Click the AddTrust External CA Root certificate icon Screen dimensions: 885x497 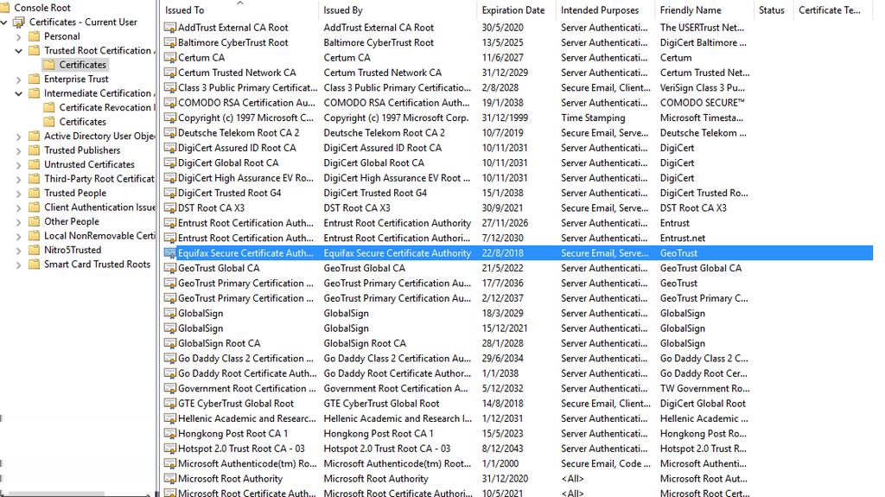pyautogui.click(x=170, y=28)
